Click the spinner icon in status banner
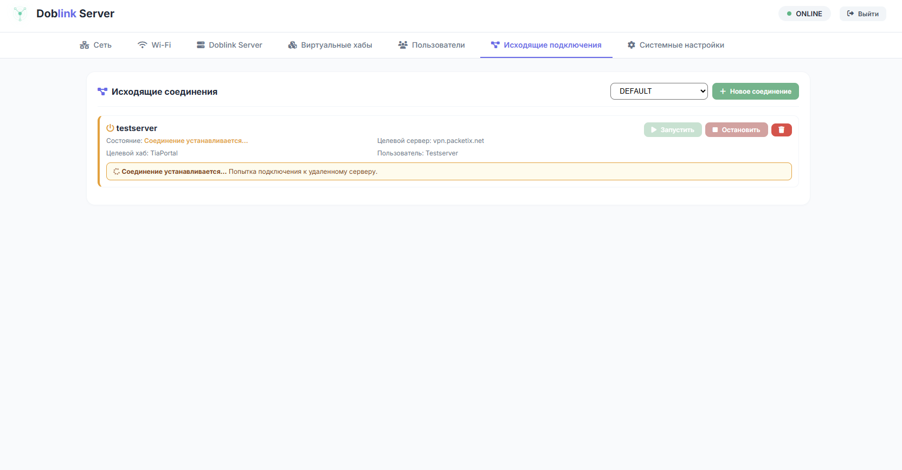This screenshot has height=470, width=902. pyautogui.click(x=117, y=172)
